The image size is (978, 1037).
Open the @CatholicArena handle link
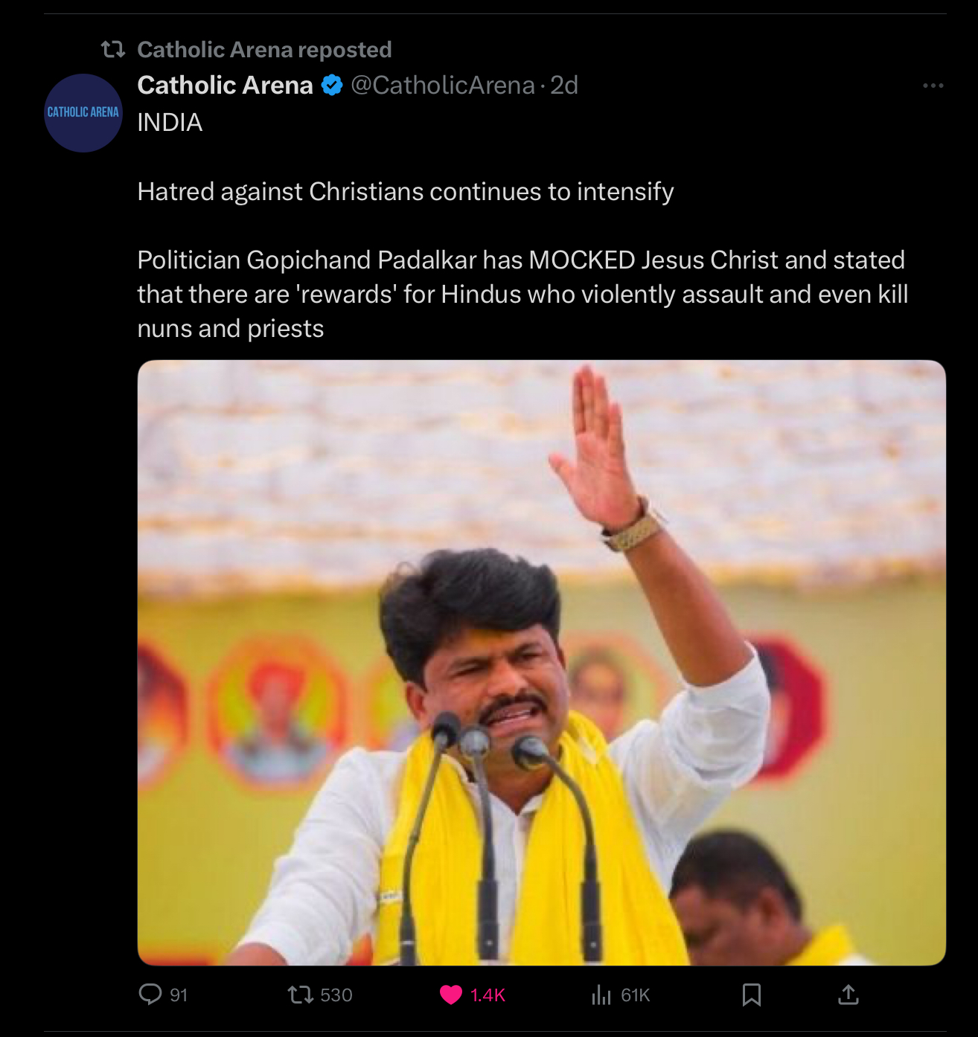(x=443, y=86)
